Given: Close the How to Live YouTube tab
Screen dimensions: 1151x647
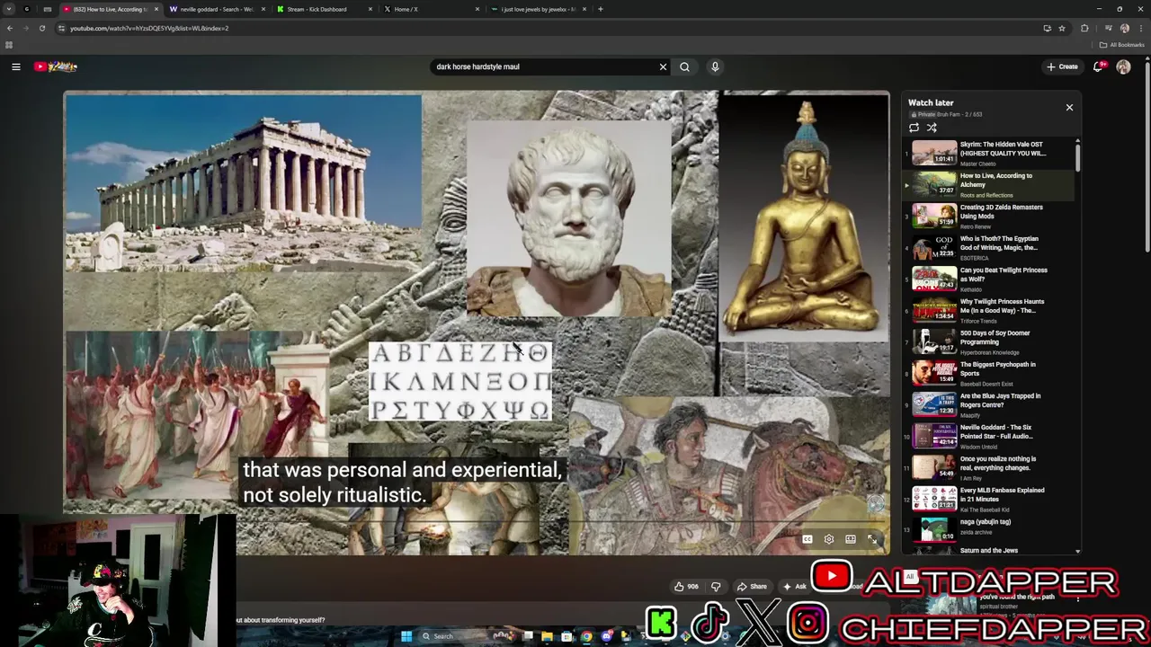Looking at the screenshot, I should (156, 9).
